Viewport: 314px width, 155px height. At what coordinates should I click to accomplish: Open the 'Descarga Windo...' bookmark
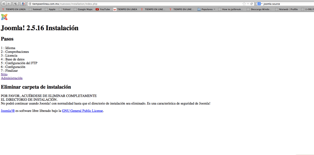pos(259,9)
